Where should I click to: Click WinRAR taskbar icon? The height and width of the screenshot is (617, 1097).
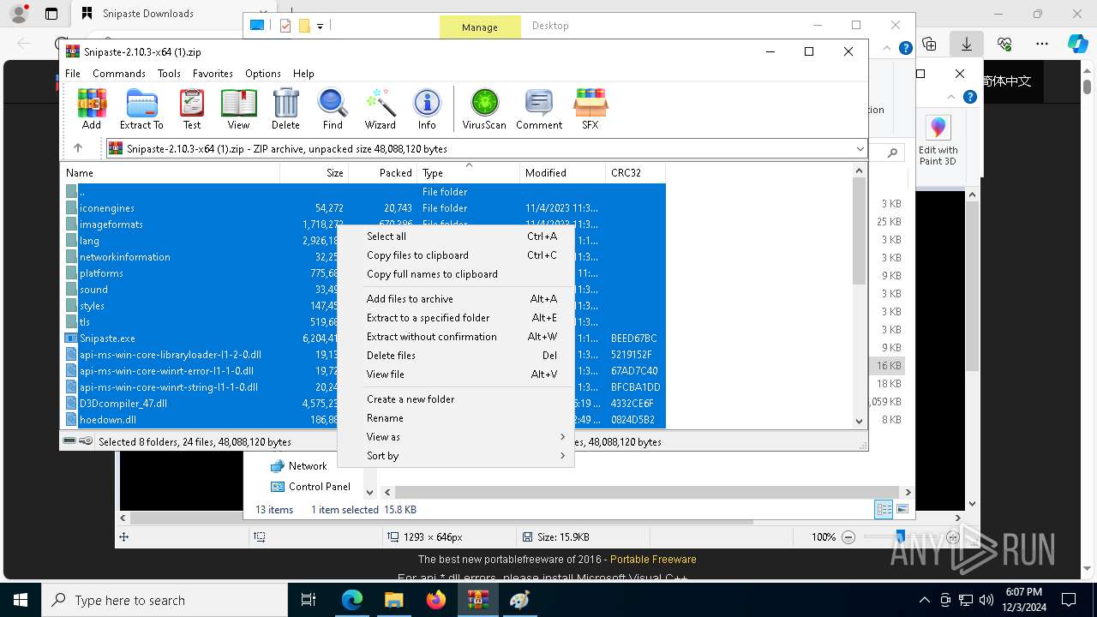coord(477,600)
